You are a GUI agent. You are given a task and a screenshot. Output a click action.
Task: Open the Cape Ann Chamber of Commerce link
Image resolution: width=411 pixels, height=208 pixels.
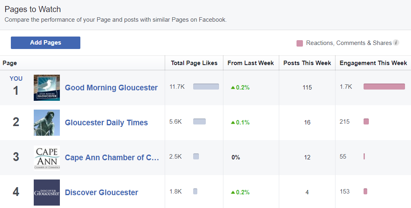click(112, 157)
